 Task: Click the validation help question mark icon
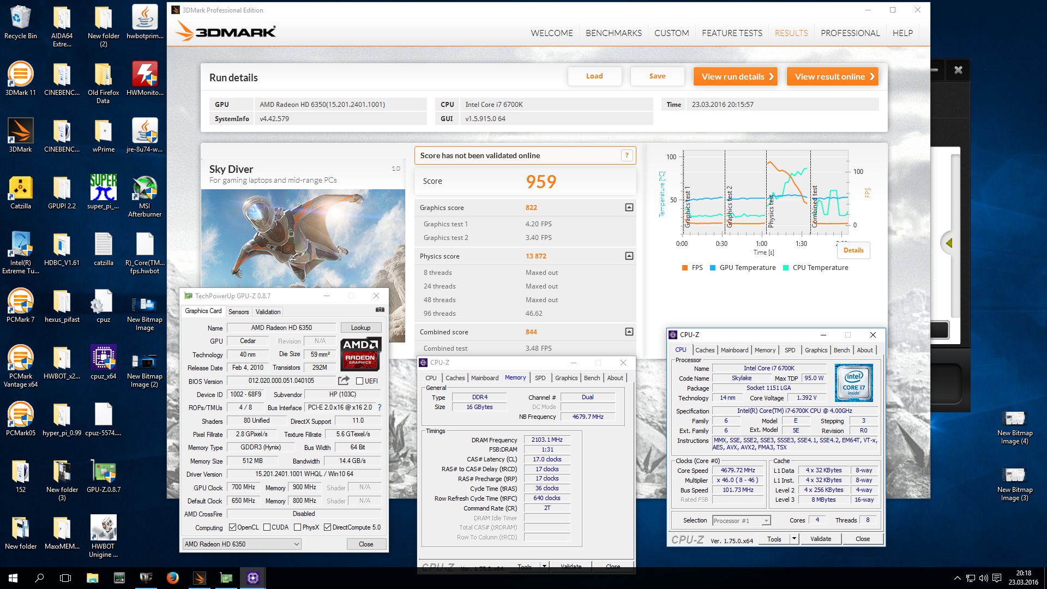click(627, 155)
